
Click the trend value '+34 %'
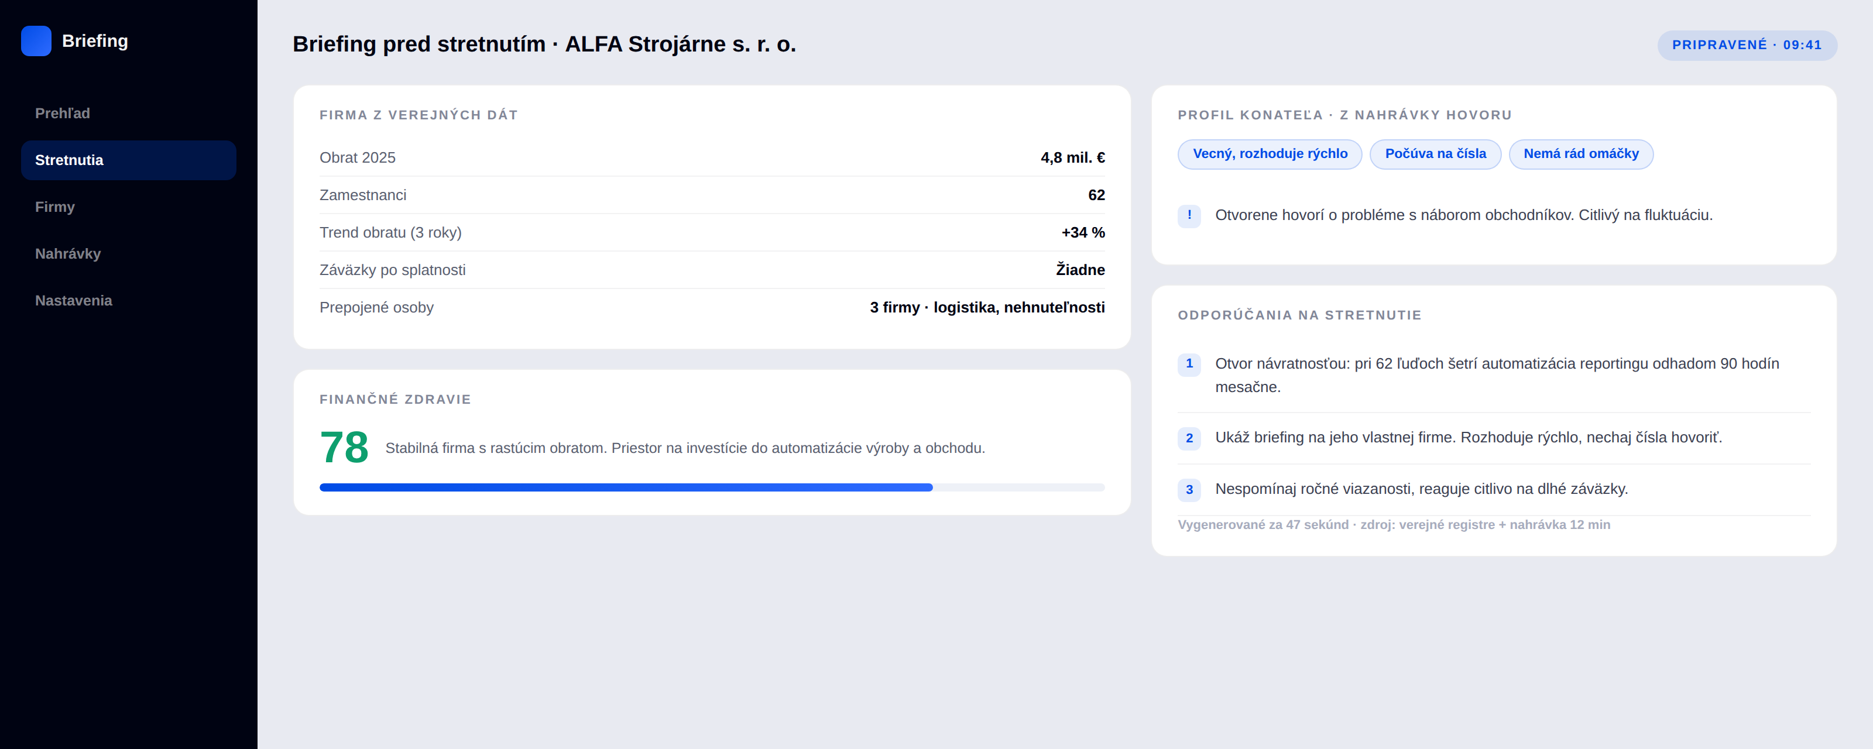(x=1083, y=233)
